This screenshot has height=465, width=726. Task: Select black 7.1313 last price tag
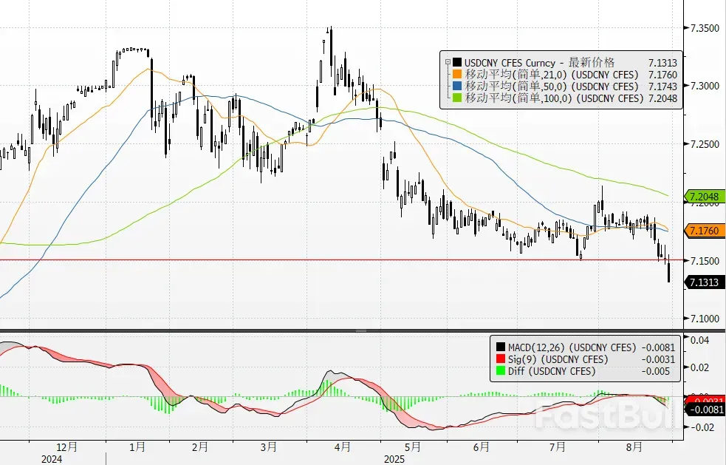[x=705, y=282]
